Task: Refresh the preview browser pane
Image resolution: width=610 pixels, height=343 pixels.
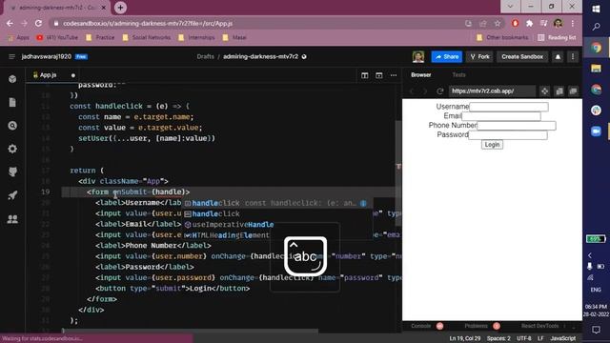Action: pos(440,91)
